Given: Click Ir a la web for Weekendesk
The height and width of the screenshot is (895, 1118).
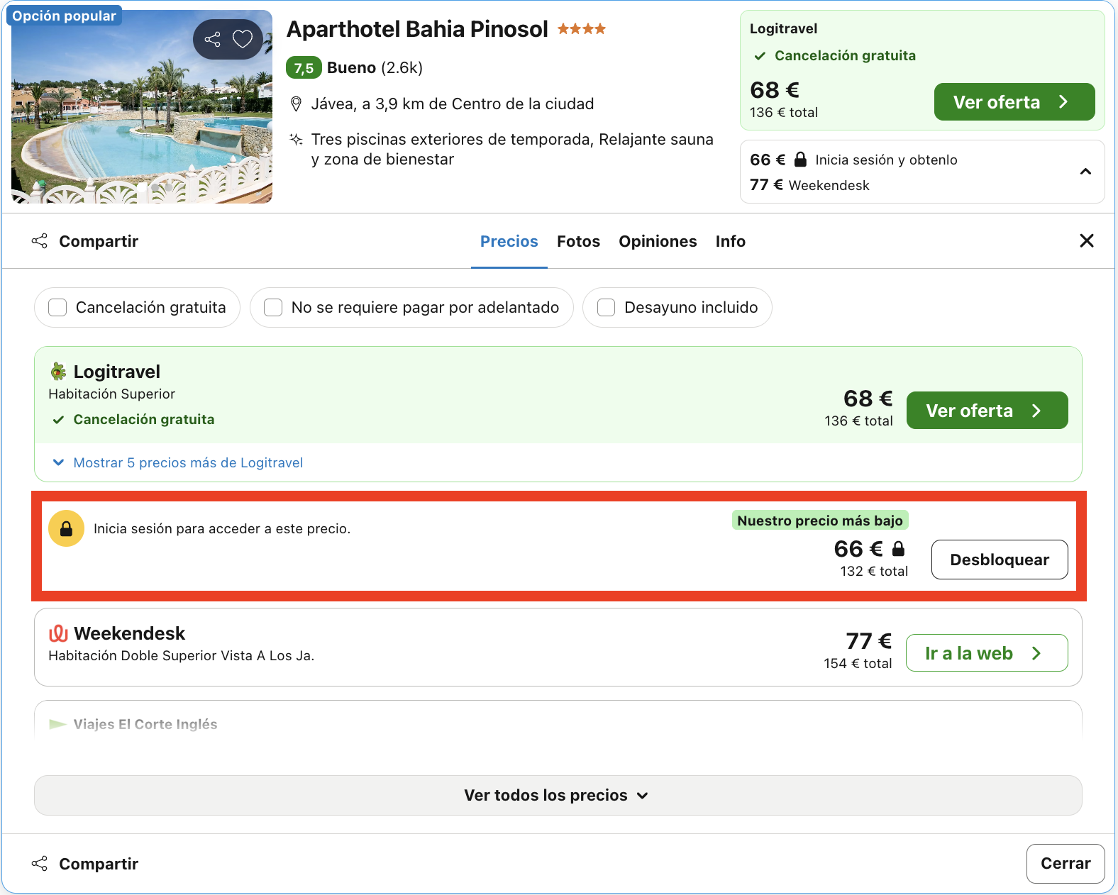Looking at the screenshot, I should point(987,653).
